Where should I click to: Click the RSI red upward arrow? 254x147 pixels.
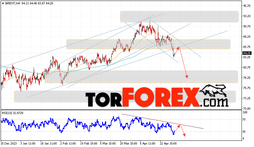point(178,128)
